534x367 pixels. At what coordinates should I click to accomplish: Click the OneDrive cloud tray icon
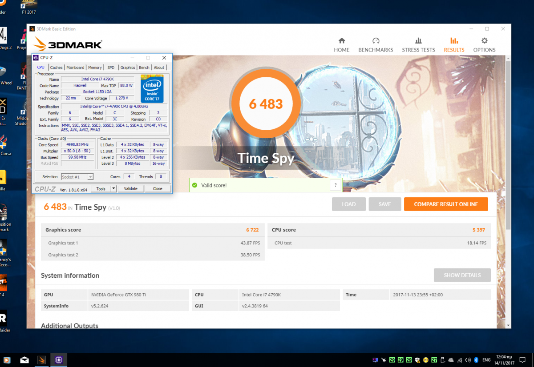451,360
